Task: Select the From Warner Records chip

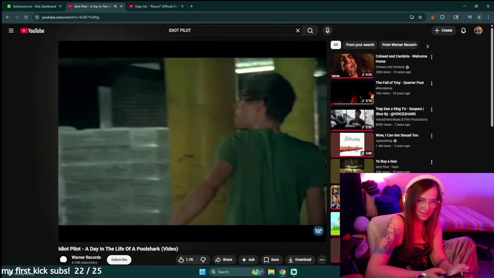Action: (x=399, y=45)
